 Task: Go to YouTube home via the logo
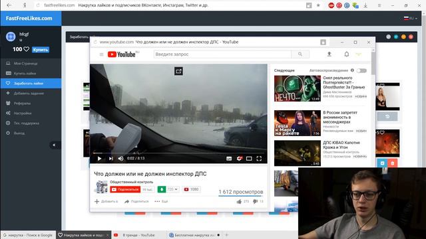click(121, 54)
